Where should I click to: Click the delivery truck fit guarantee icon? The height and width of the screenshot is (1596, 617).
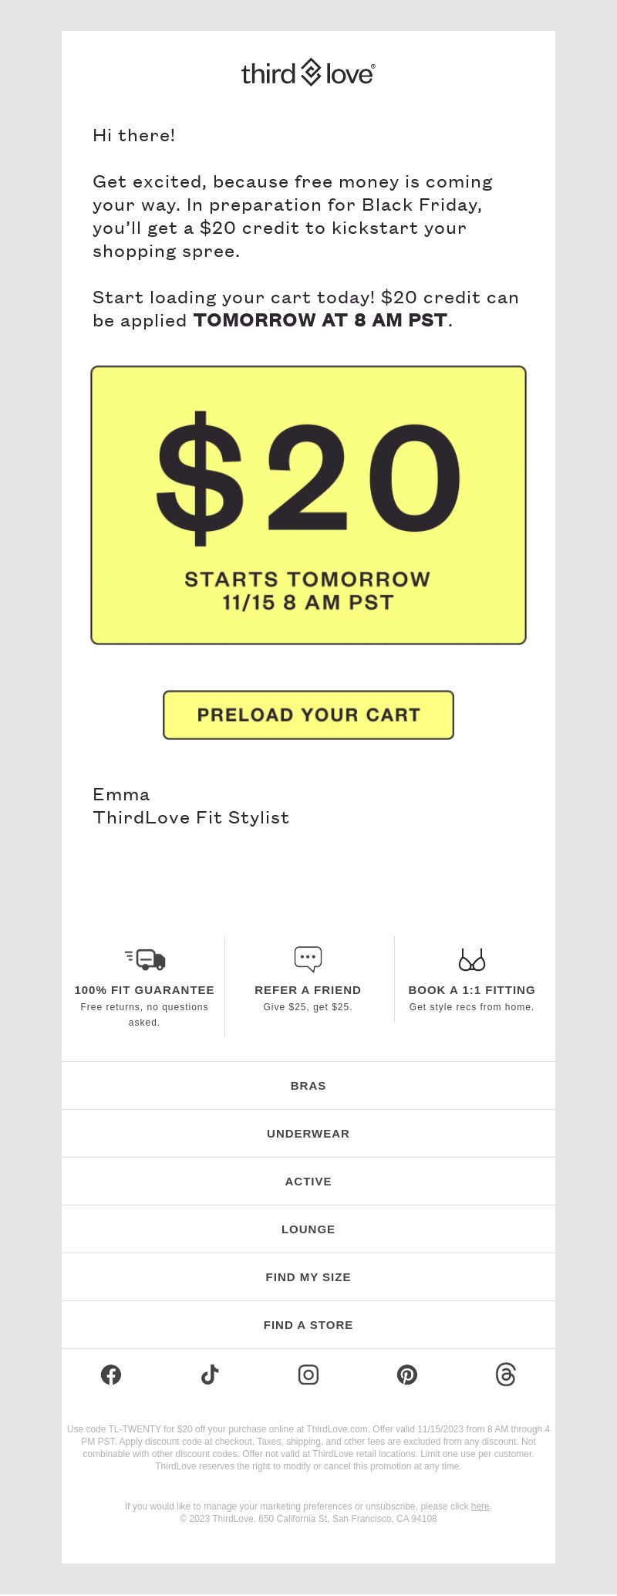[145, 959]
